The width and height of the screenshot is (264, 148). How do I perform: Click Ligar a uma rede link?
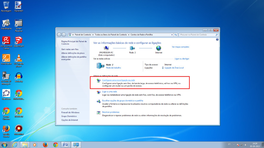(109, 92)
